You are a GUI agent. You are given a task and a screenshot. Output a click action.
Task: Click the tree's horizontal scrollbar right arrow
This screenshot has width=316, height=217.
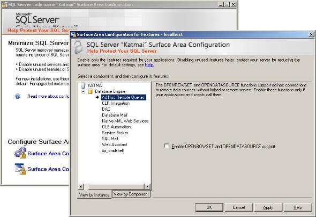point(147,186)
